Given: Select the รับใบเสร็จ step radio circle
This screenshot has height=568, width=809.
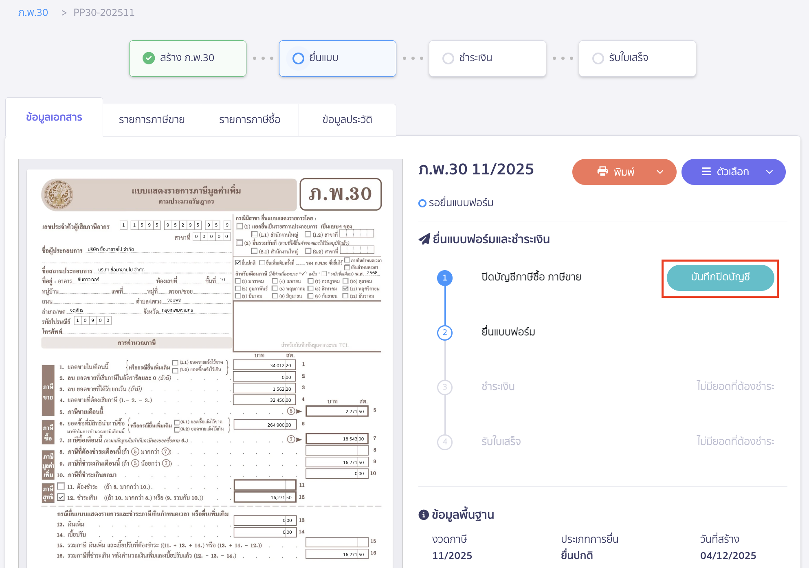Looking at the screenshot, I should 598,58.
